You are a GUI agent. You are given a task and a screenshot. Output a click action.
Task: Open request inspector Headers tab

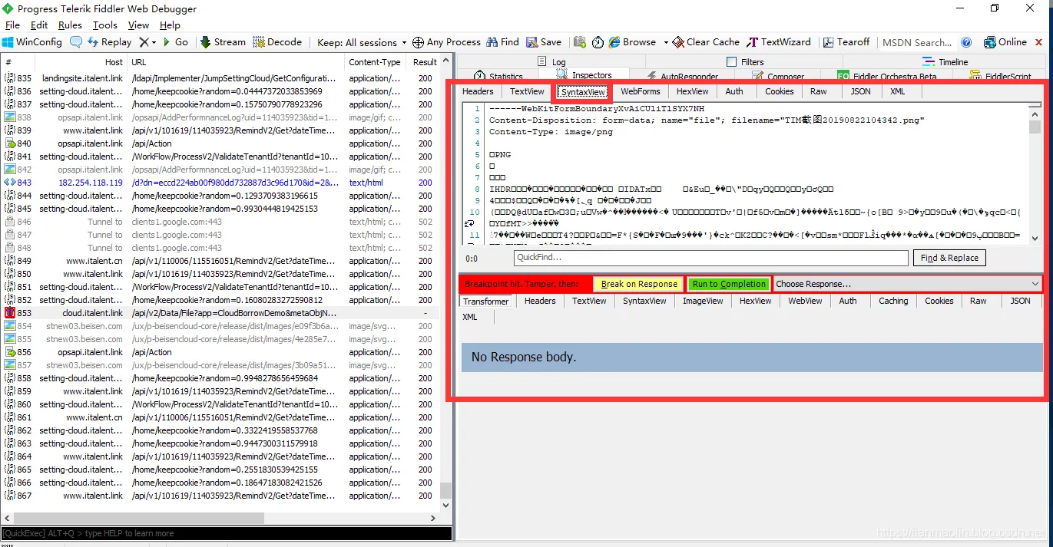(x=478, y=91)
